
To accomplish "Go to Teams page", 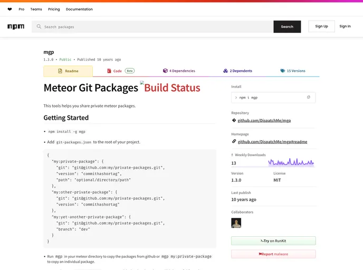I will point(36,9).
